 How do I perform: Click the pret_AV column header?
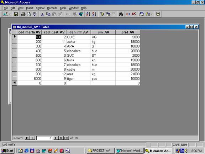pos(128,32)
